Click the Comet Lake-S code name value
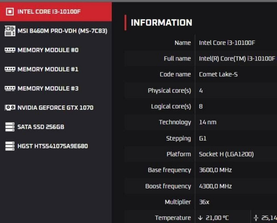This screenshot has width=277, height=223. click(x=218, y=74)
